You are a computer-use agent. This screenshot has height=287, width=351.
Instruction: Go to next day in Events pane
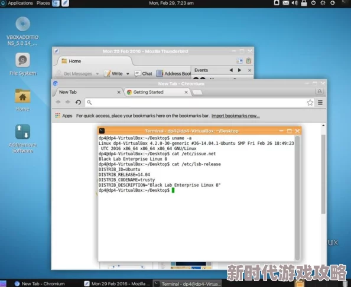239,70
